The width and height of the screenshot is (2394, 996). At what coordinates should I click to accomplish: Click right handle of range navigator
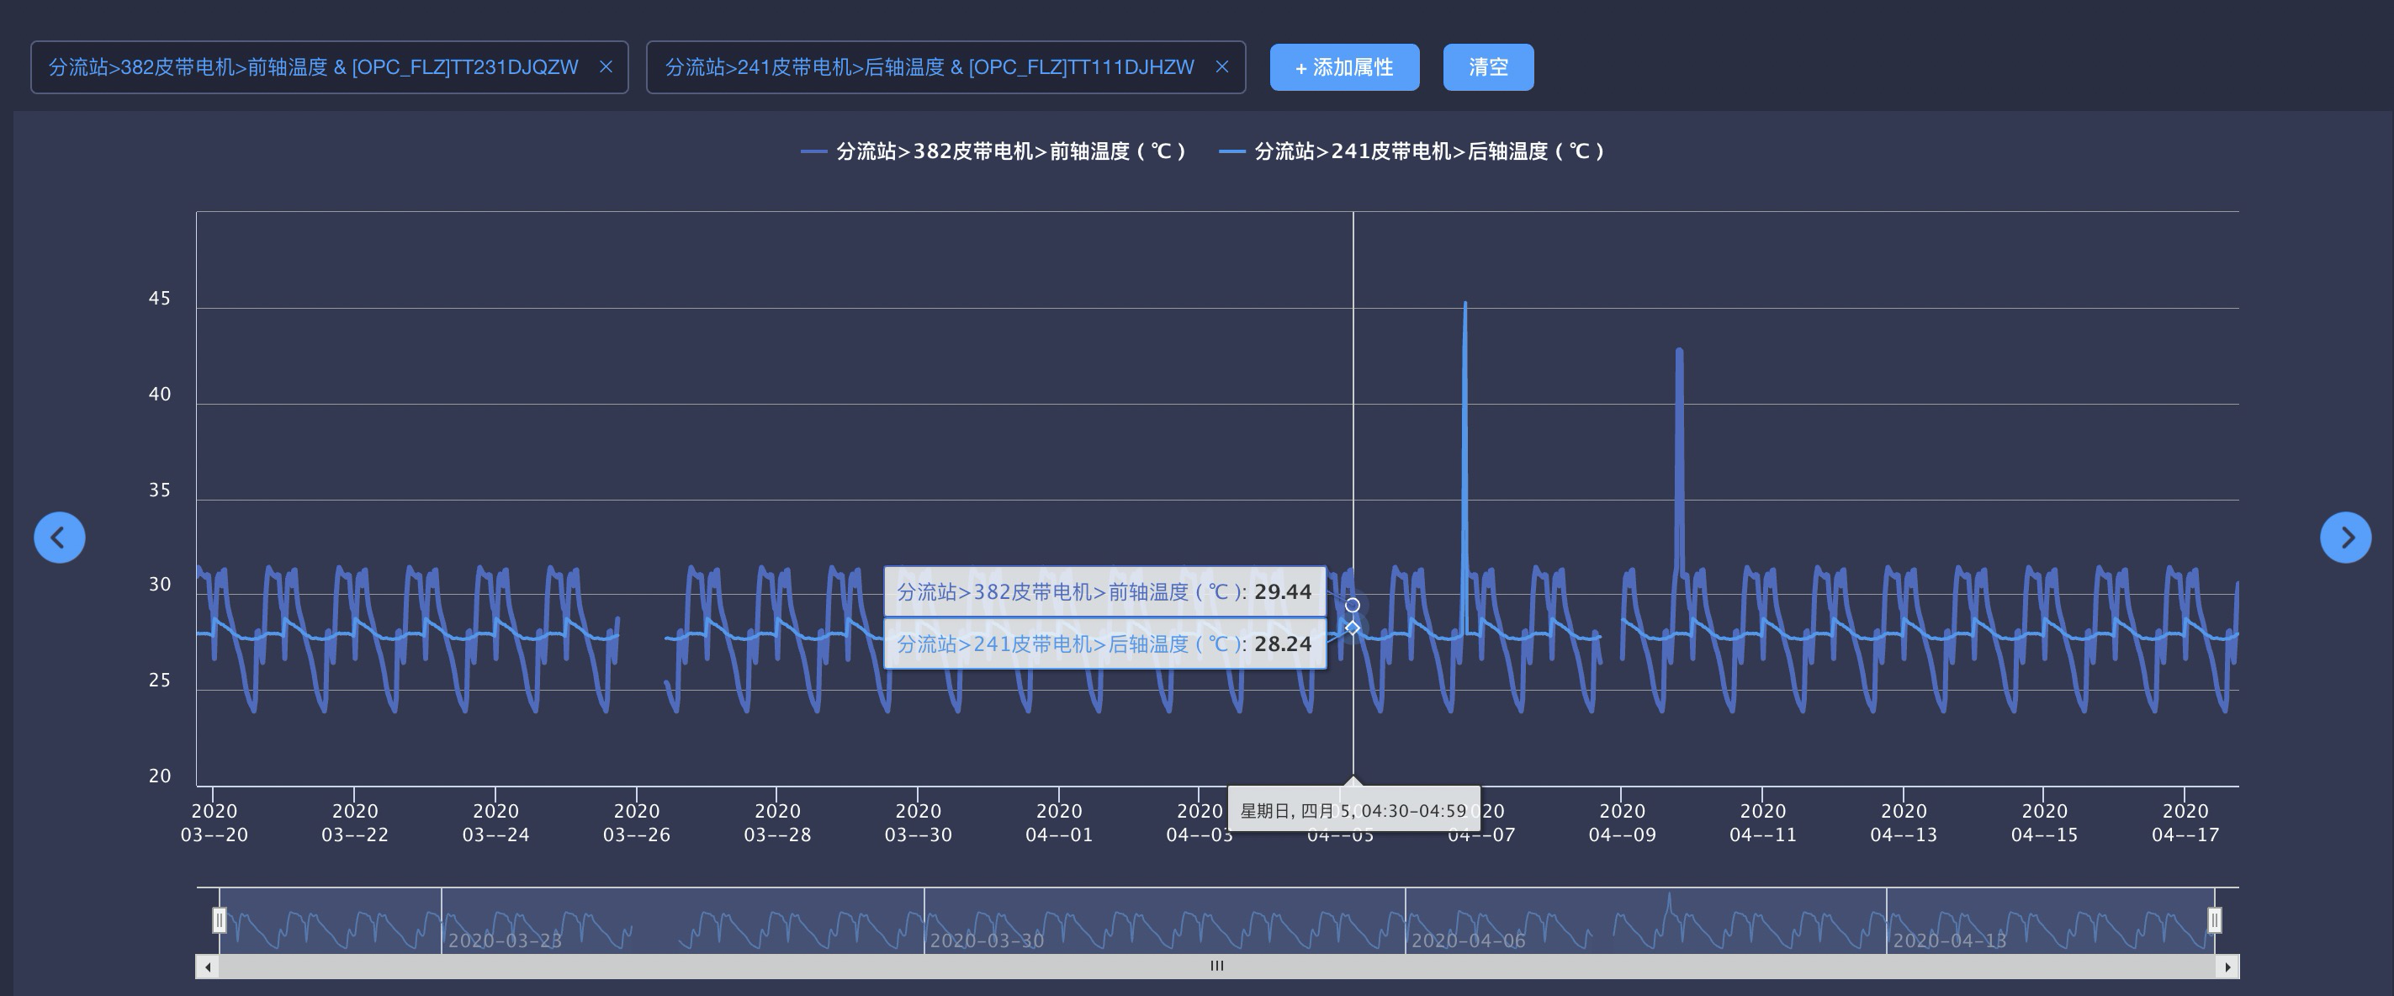point(2215,919)
